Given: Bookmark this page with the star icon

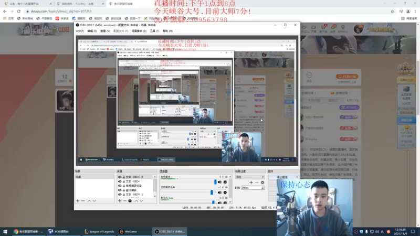Looking at the screenshot, I should tap(392, 11).
